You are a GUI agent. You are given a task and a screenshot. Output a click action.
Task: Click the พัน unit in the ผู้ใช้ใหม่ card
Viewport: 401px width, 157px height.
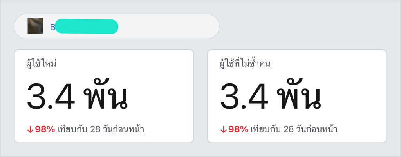click(106, 94)
